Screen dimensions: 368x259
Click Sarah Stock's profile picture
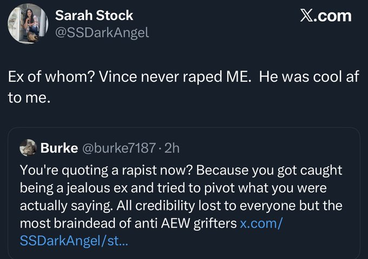click(25, 24)
